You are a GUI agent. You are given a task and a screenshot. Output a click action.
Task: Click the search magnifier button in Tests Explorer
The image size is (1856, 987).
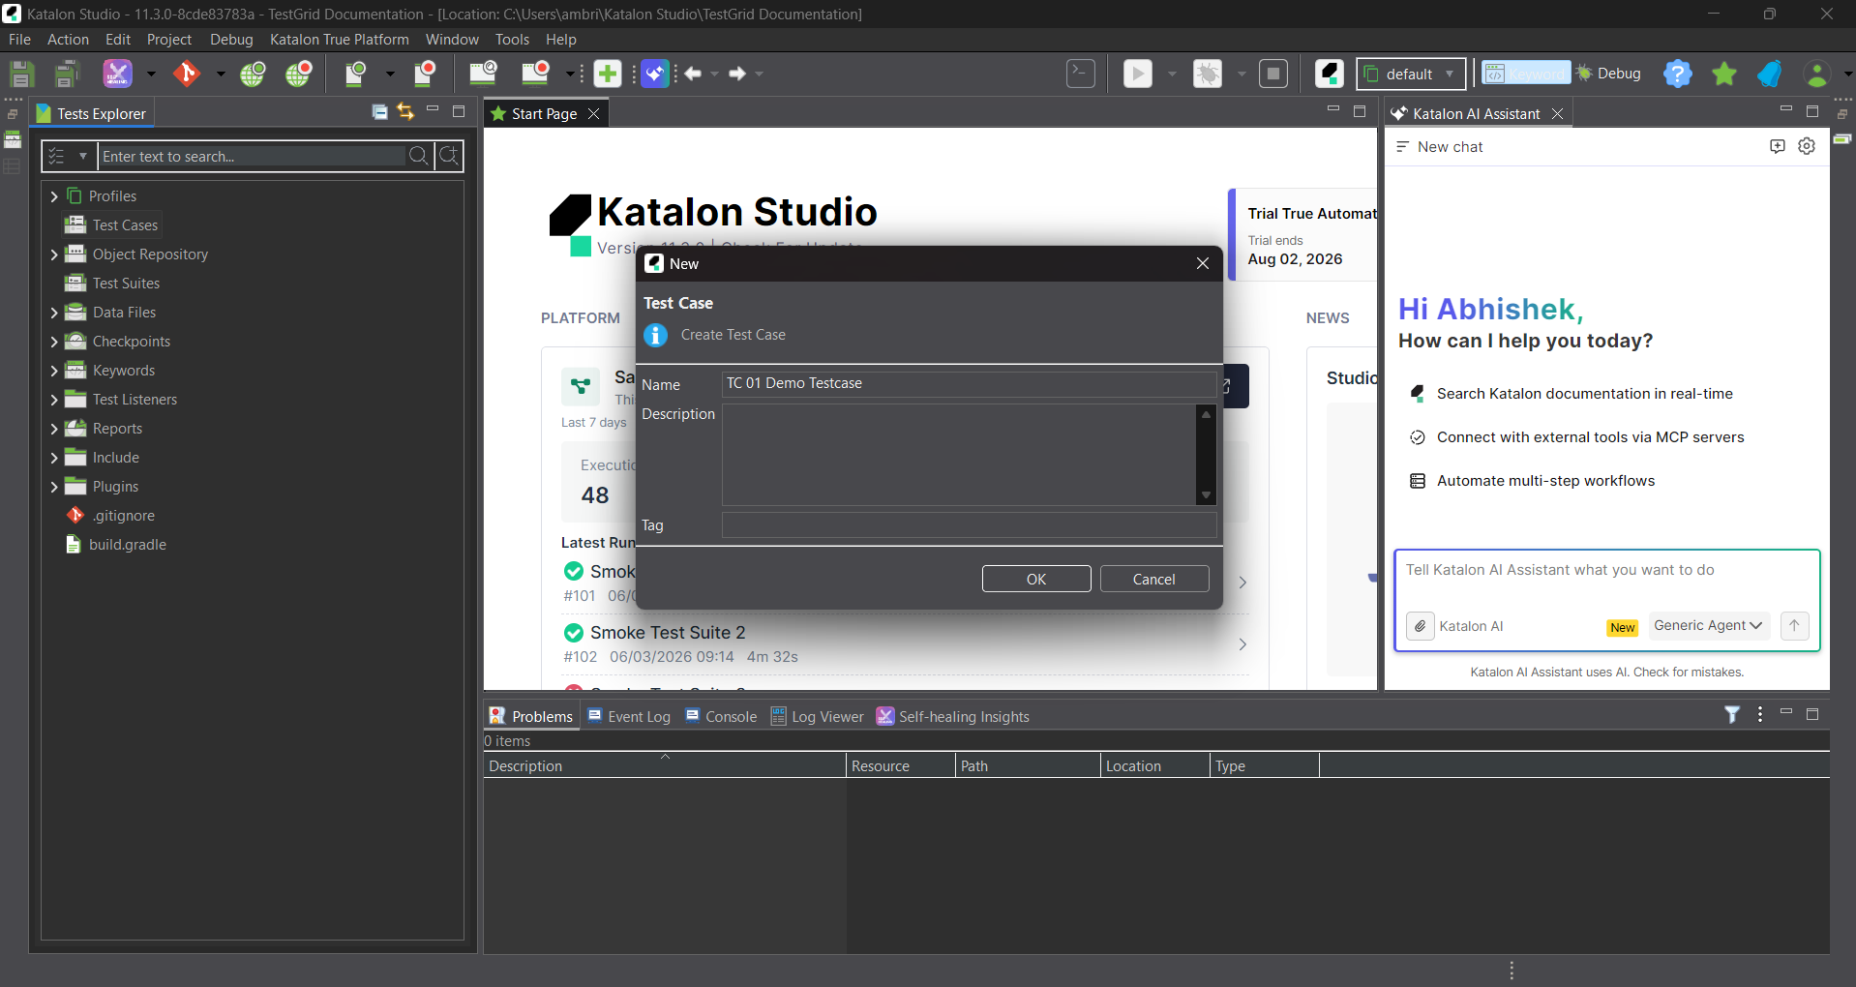click(419, 156)
